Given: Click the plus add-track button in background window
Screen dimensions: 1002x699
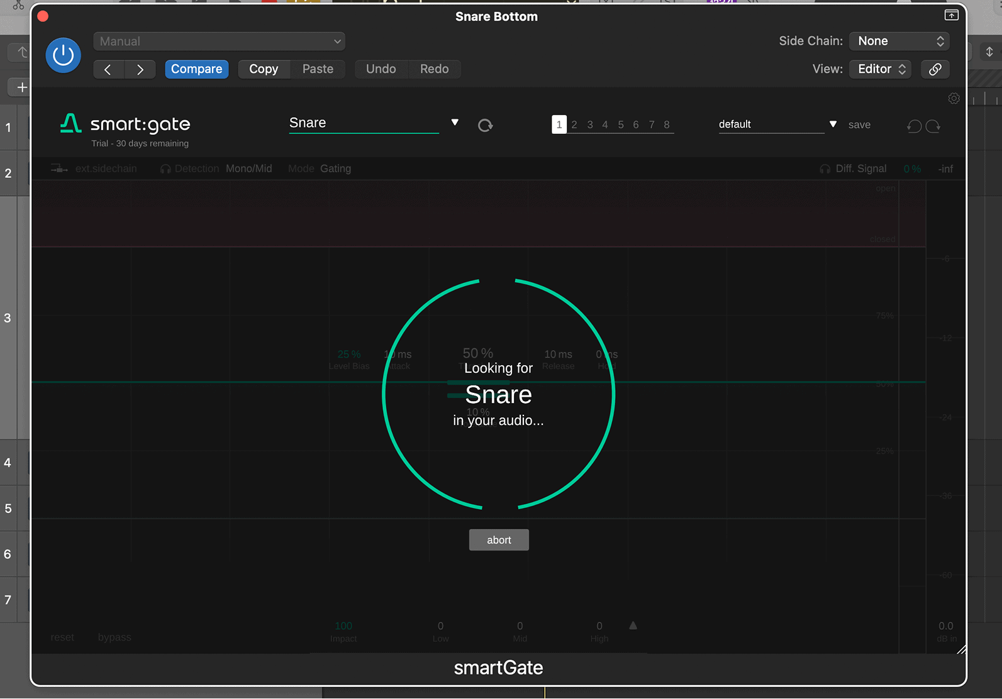Looking at the screenshot, I should click(22, 87).
